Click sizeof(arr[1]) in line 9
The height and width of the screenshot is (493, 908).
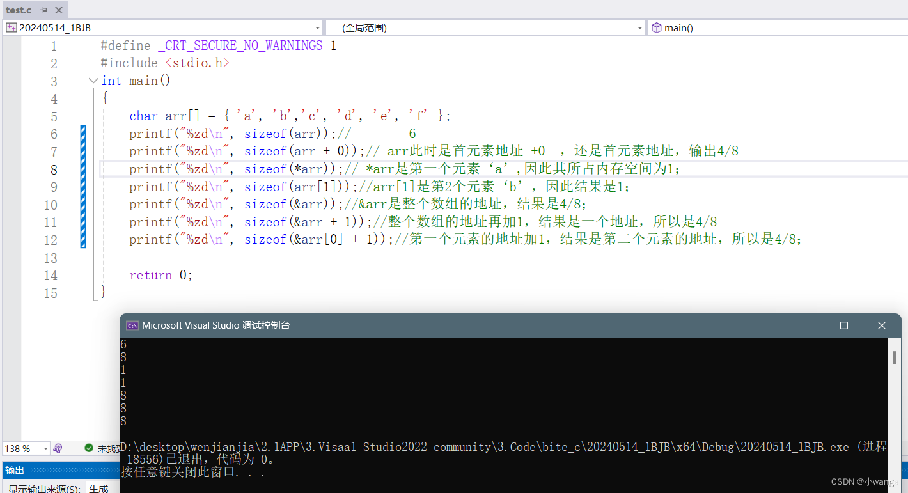click(x=297, y=187)
